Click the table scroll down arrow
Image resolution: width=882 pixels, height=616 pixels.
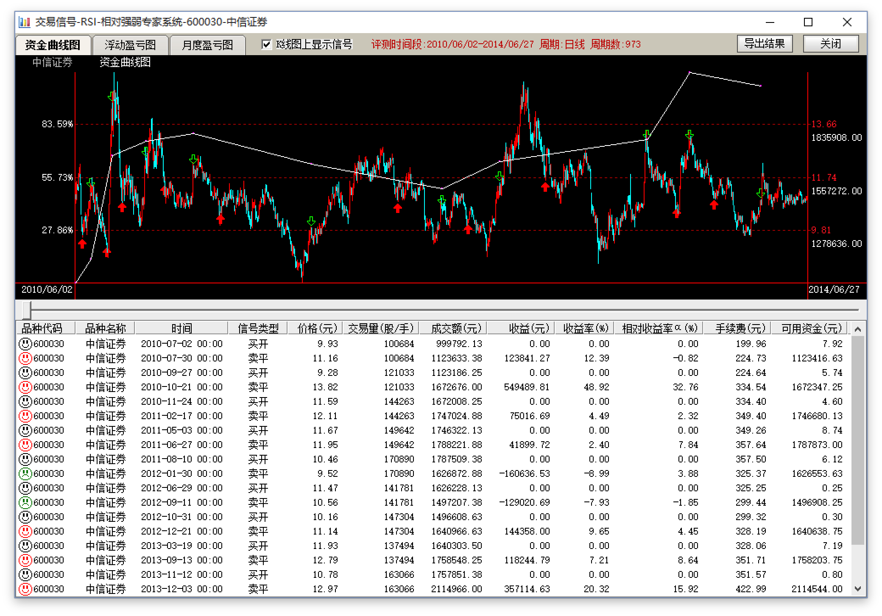click(858, 589)
